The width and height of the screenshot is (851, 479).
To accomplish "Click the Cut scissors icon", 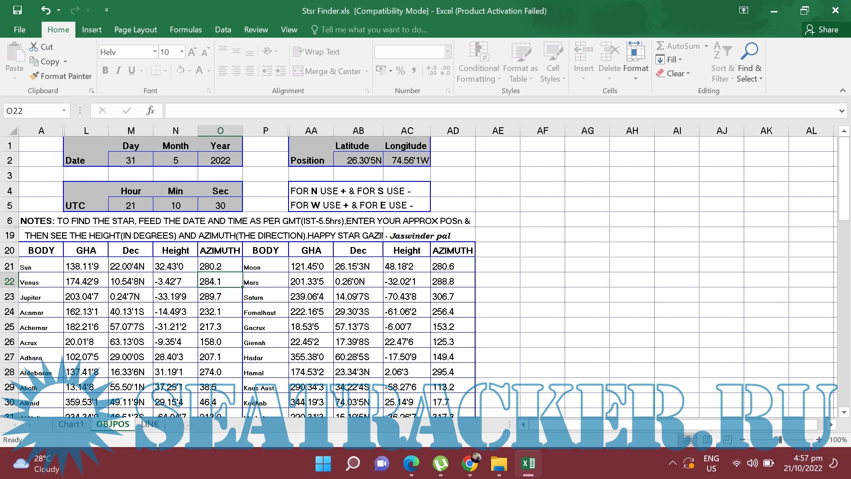I will 34,47.
